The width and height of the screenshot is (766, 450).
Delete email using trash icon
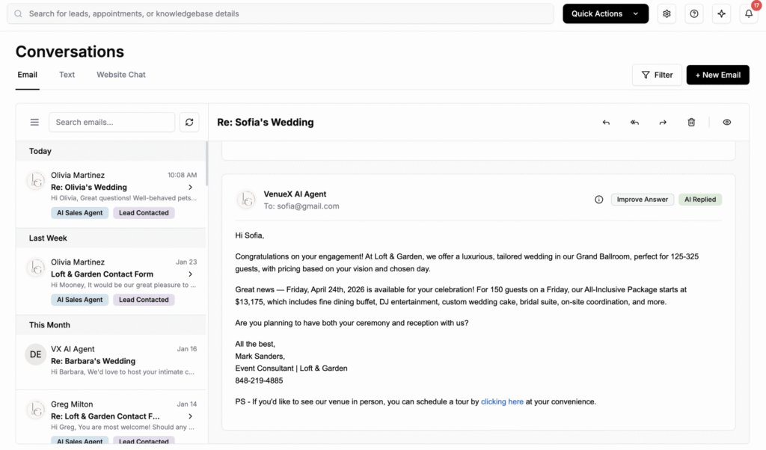click(691, 123)
